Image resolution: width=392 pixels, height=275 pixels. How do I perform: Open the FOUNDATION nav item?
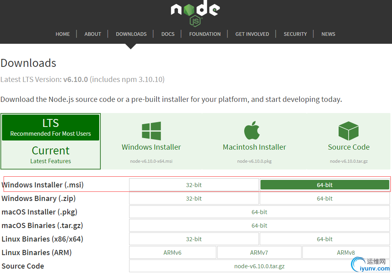click(205, 34)
